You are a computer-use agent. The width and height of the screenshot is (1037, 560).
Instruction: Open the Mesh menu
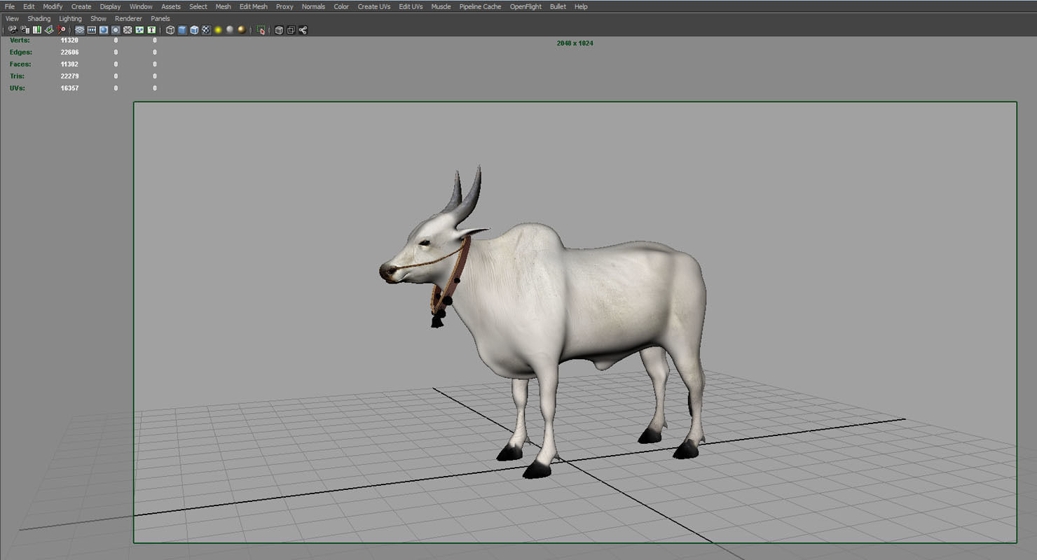click(223, 6)
